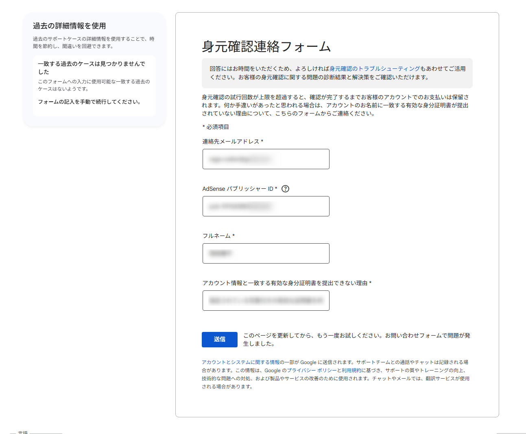The image size is (526, 434).
Task: Click the 一致する過去のケースは見つかりませんでした message
Action: (92, 68)
